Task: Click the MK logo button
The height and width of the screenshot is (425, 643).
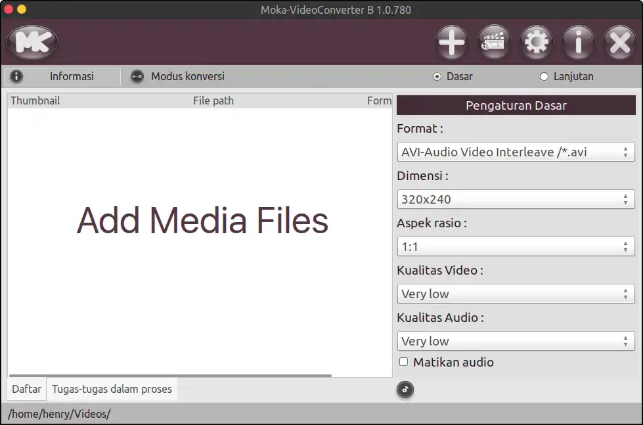Action: pyautogui.click(x=32, y=42)
